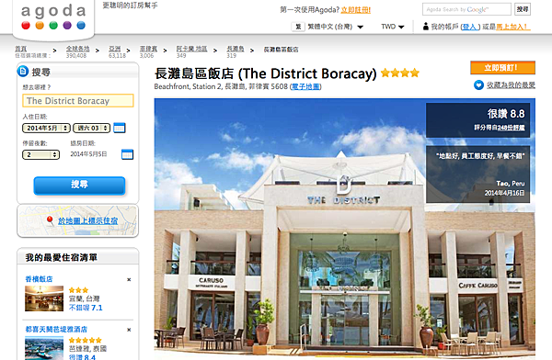This screenshot has width=552, height=360.
Task: Click the Tao, Peru review quote box
Action: (x=477, y=174)
